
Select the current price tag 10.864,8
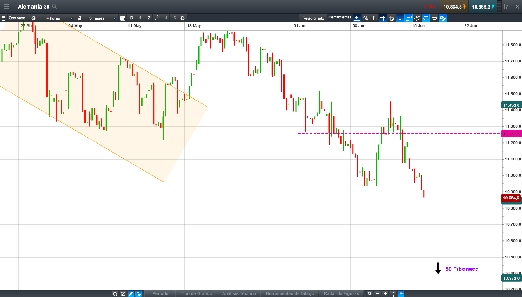[511, 198]
